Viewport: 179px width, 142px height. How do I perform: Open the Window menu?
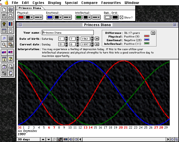point(132,3)
